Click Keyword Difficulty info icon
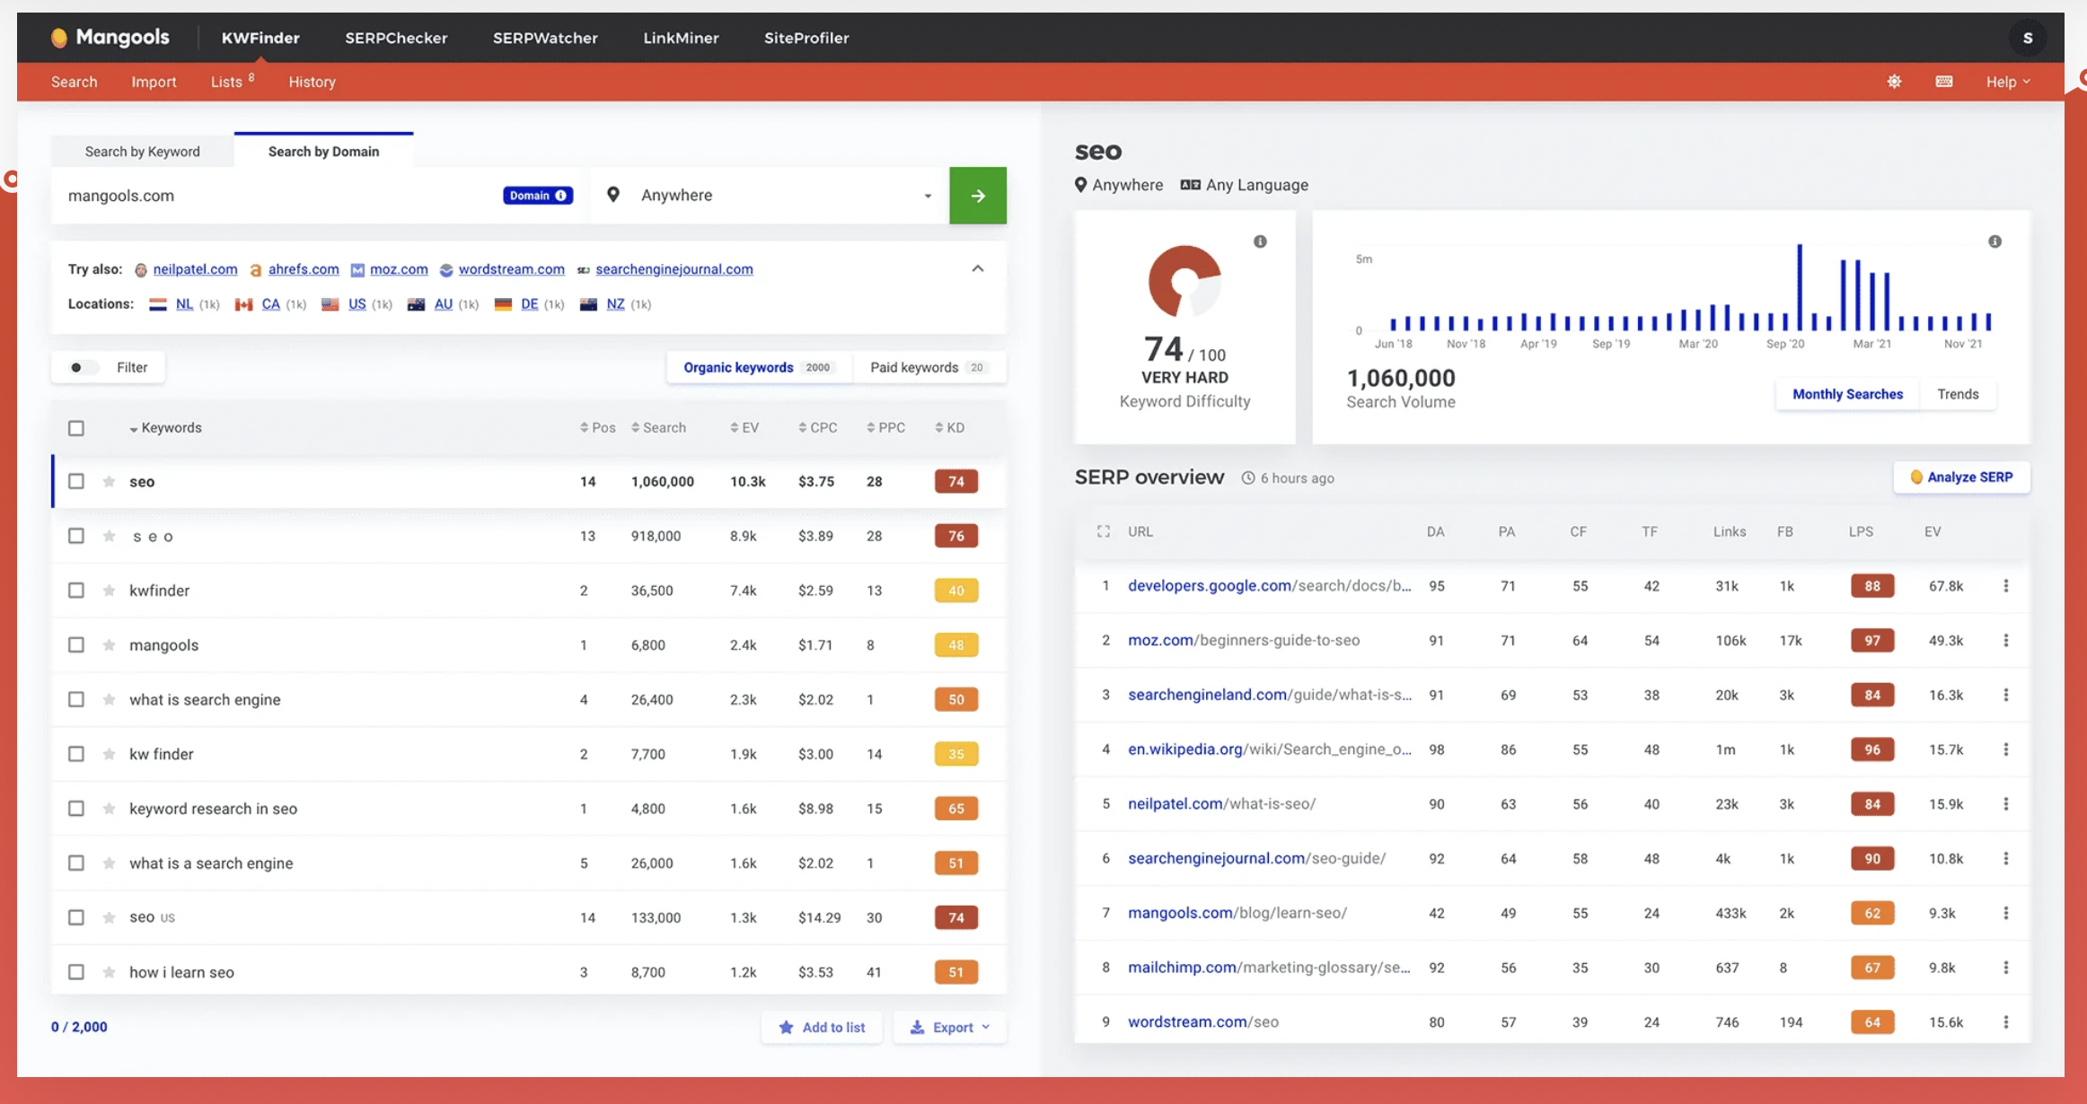 tap(1260, 241)
